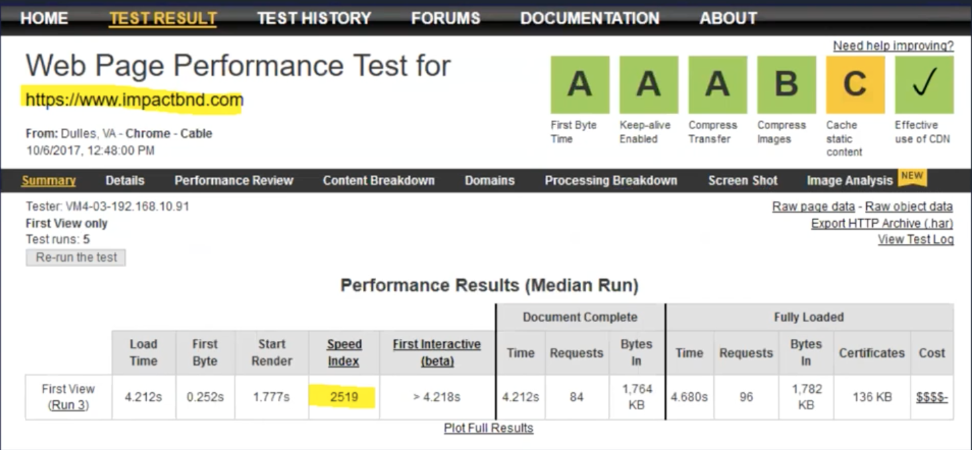Image resolution: width=972 pixels, height=450 pixels.
Task: Click the Performance Results (Median Run) heading
Action: tap(489, 285)
